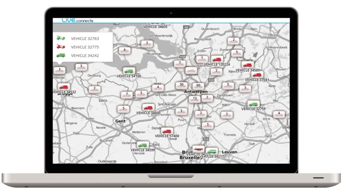342x194 pixels.
Task: Click the red van marker for VEHICLE 34589
Action: tap(247, 65)
